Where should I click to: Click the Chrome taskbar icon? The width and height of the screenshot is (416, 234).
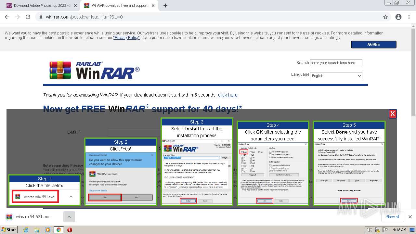click(x=58, y=230)
